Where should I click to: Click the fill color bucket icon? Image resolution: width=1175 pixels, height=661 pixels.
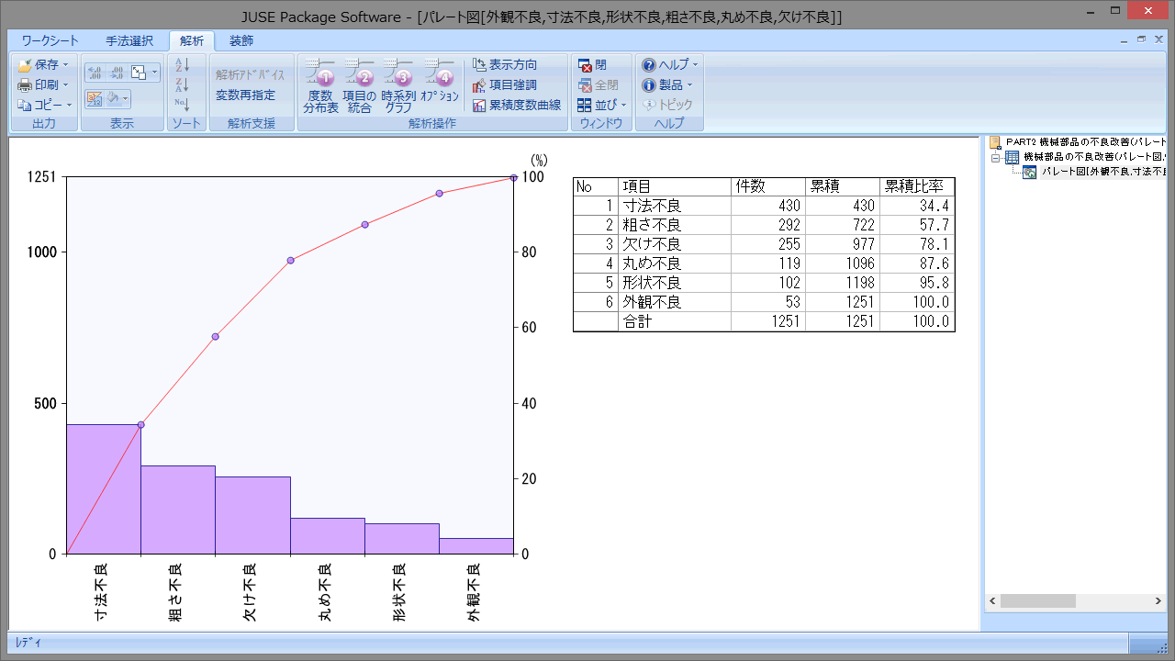coord(114,98)
